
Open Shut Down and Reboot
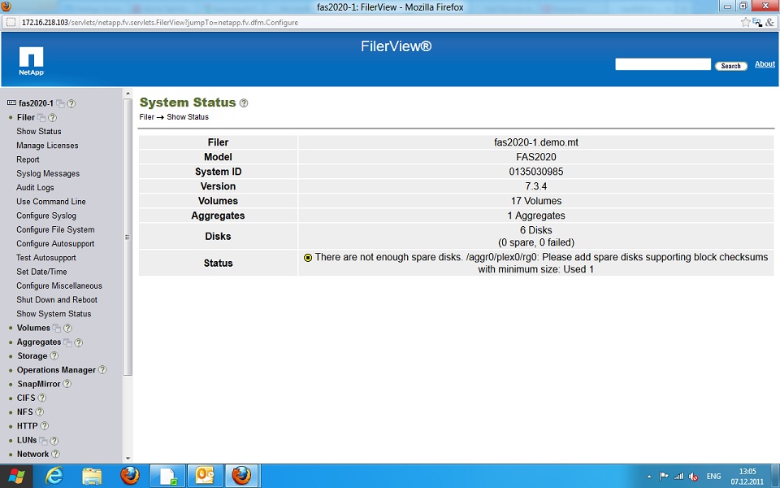pyautogui.click(x=57, y=300)
